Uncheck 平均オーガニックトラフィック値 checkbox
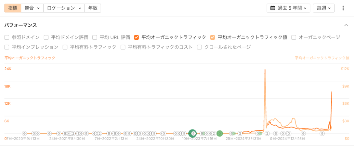354x150 pixels. (213, 37)
